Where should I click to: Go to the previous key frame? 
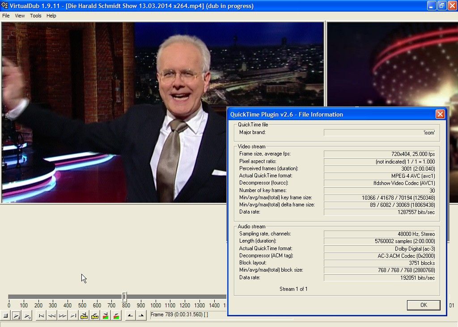[84, 315]
